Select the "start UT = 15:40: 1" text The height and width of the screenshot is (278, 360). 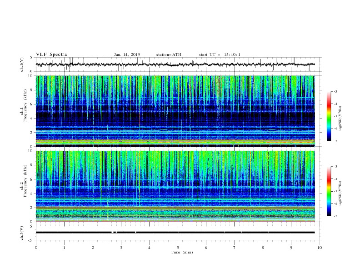coord(220,55)
